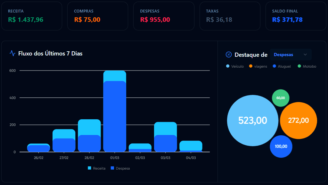Click the pulse icon beside Fluxo title
328x185 pixels.
pyautogui.click(x=12, y=54)
